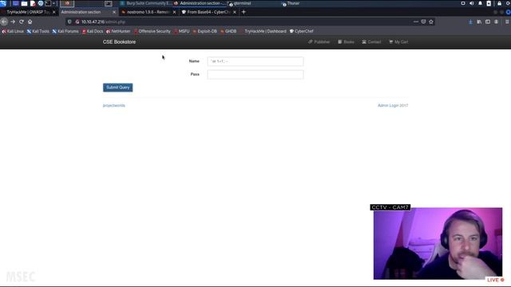Image resolution: width=511 pixels, height=287 pixels.
Task: Focus the Name input field
Action: pos(255,61)
